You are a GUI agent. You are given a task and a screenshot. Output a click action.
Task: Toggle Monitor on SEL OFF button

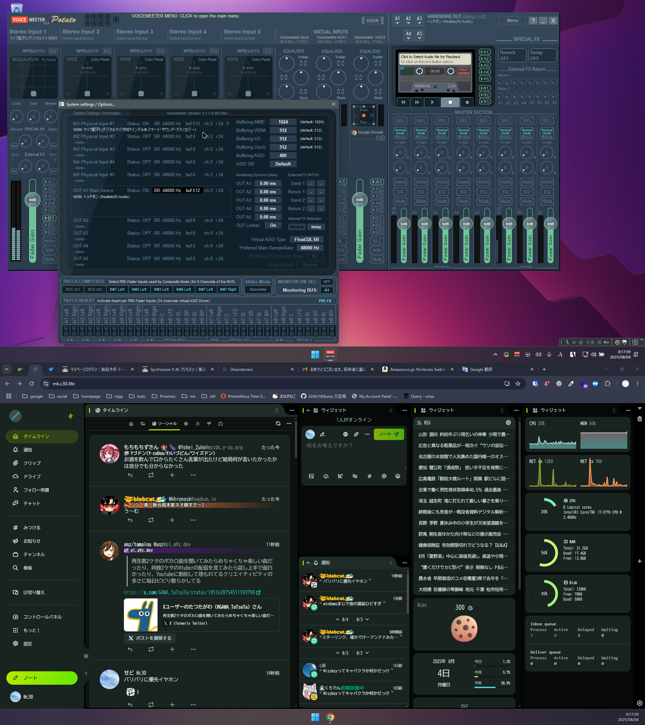[327, 282]
